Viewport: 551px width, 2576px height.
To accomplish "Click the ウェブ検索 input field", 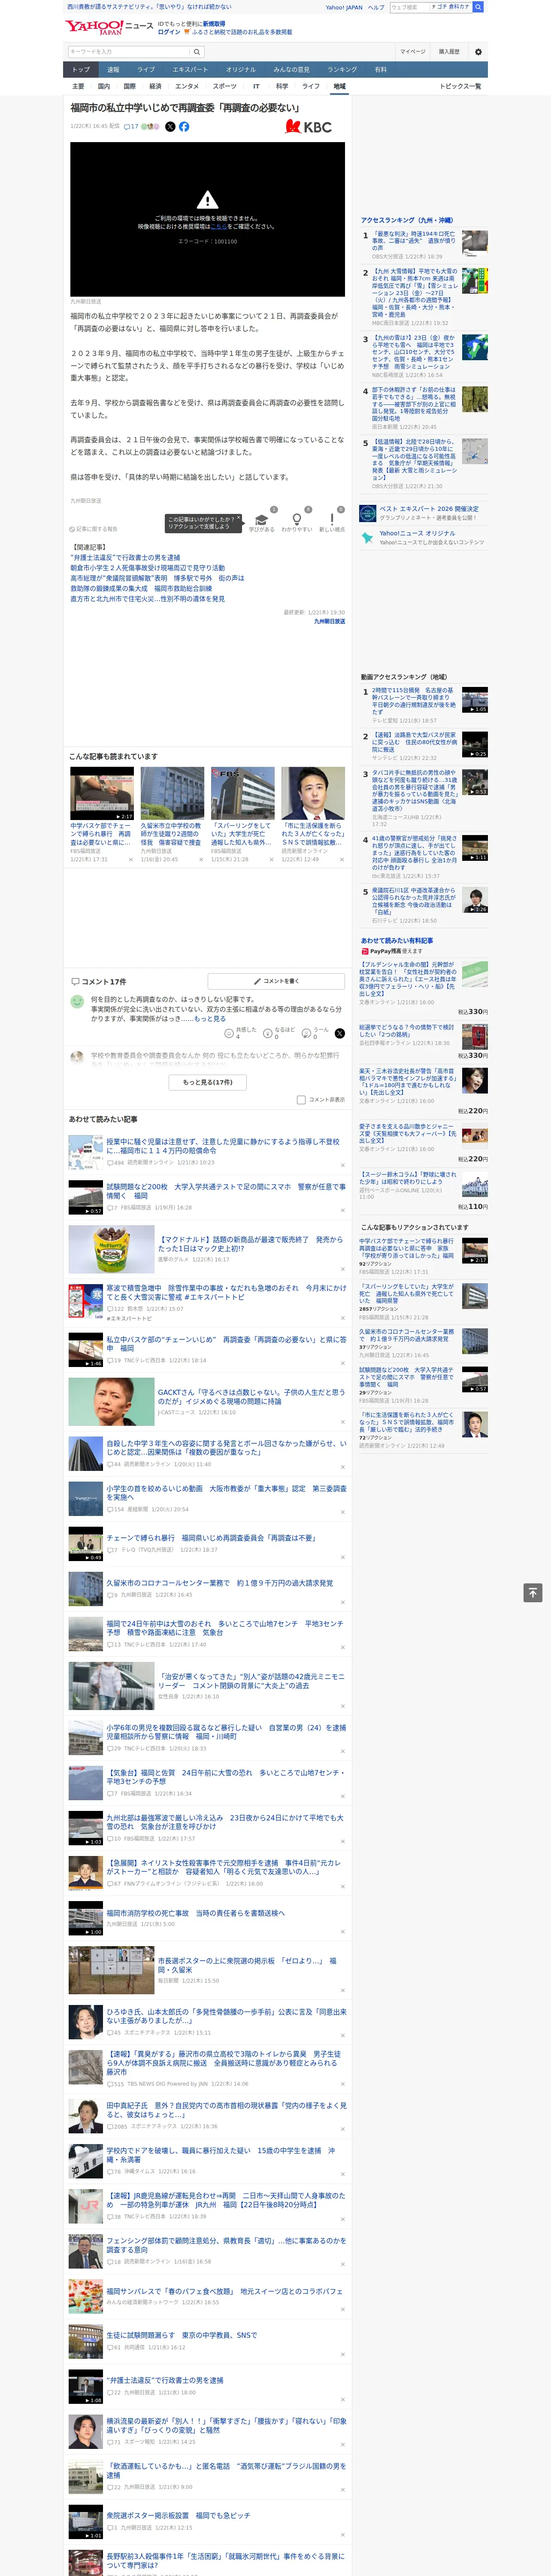I will point(410,7).
